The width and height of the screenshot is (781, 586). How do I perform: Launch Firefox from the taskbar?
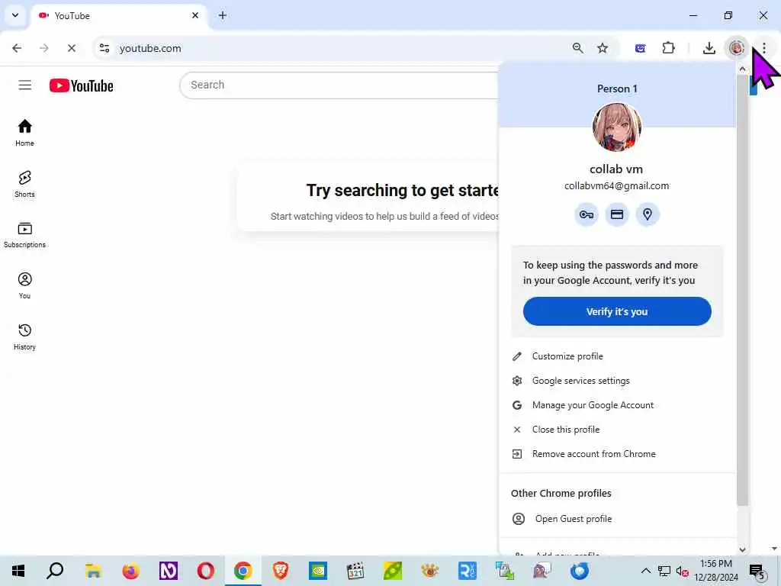(x=130, y=571)
